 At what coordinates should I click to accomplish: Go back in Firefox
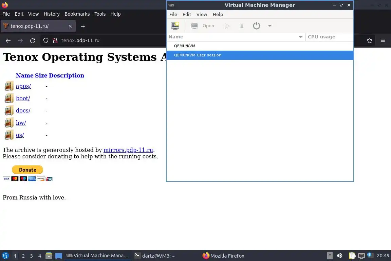(8, 40)
